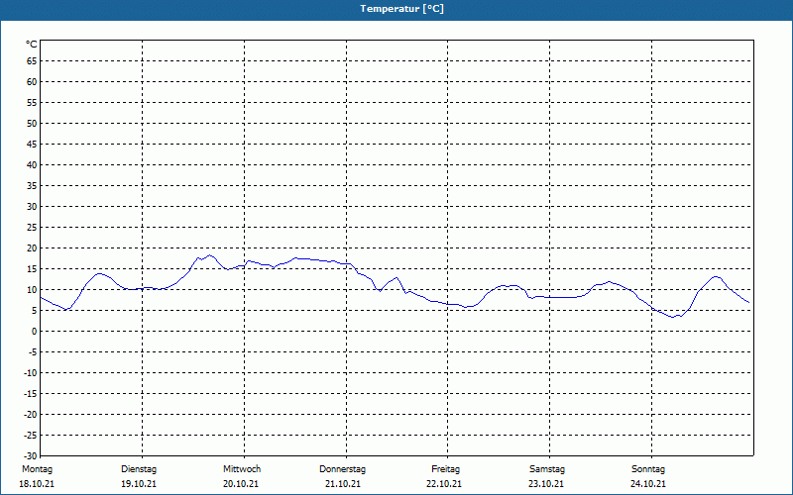Select the 35 axis value

click(32, 186)
